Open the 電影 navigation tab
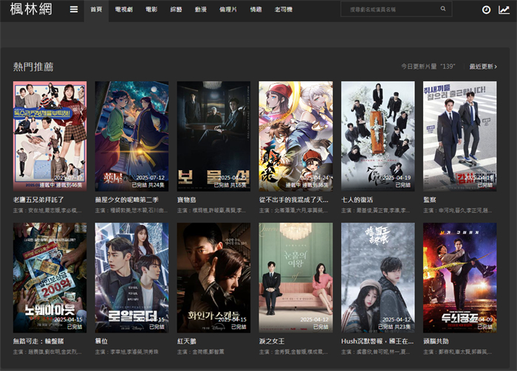The width and height of the screenshot is (517, 371). pos(151,10)
